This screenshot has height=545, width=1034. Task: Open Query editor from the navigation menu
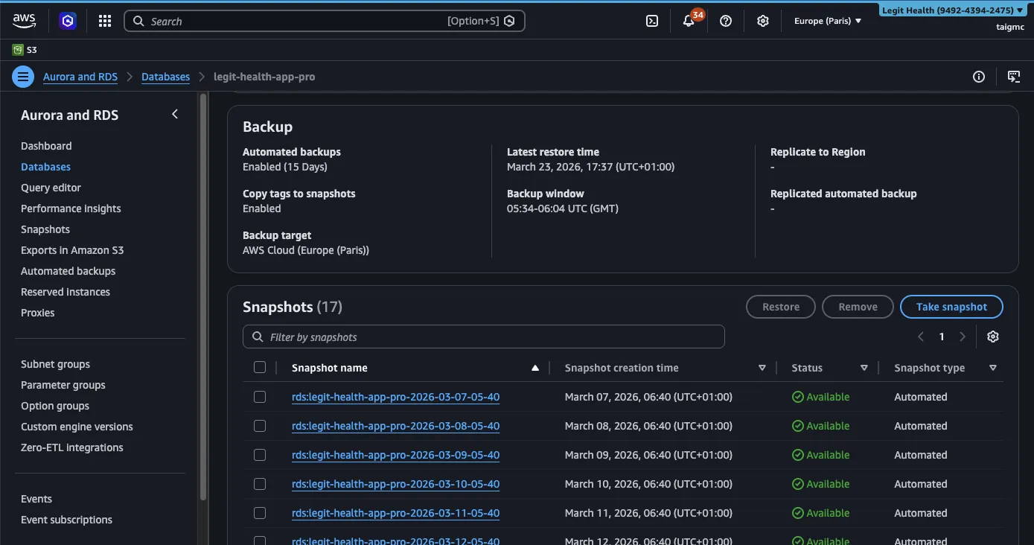(51, 188)
